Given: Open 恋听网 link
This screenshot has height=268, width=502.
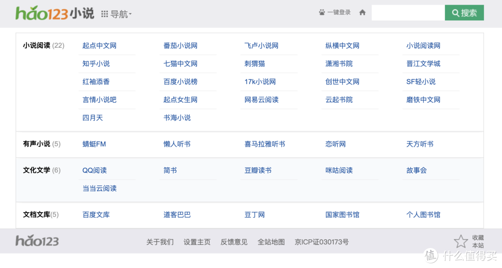Looking at the screenshot, I should coord(336,144).
